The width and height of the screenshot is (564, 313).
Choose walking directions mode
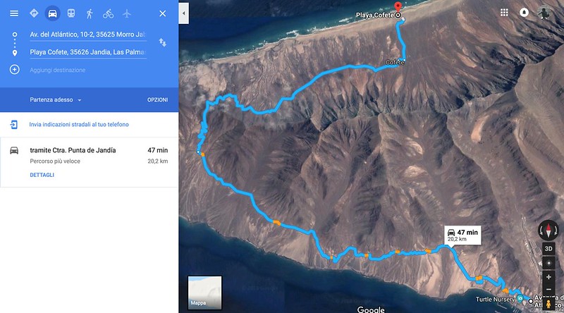click(90, 13)
